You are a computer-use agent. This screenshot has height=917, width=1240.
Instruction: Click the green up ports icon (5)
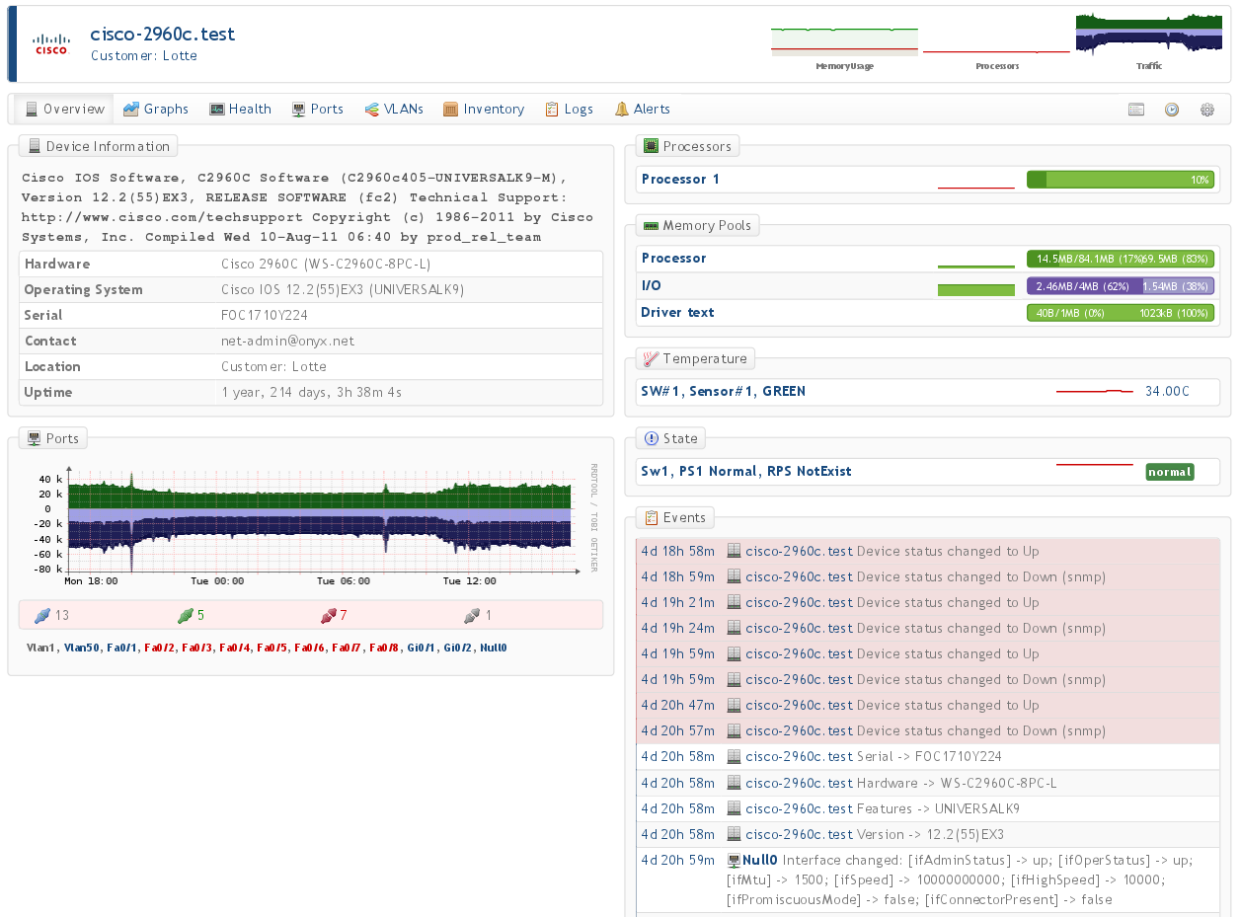pos(184,615)
